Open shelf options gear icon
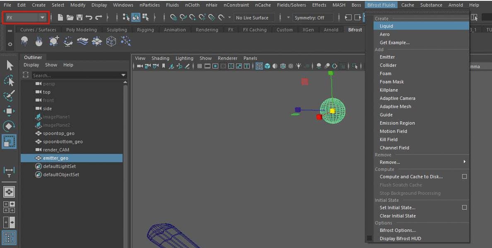The width and height of the screenshot is (492, 248). pos(10,45)
